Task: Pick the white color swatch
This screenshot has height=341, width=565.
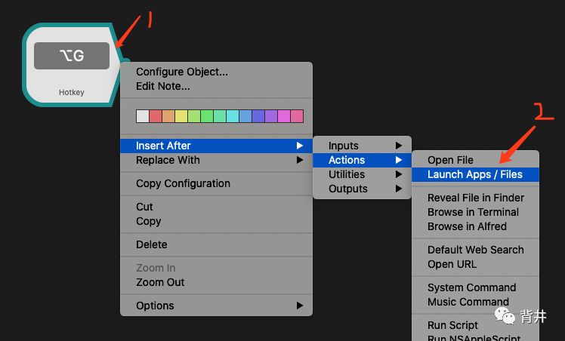Action: click(x=143, y=116)
